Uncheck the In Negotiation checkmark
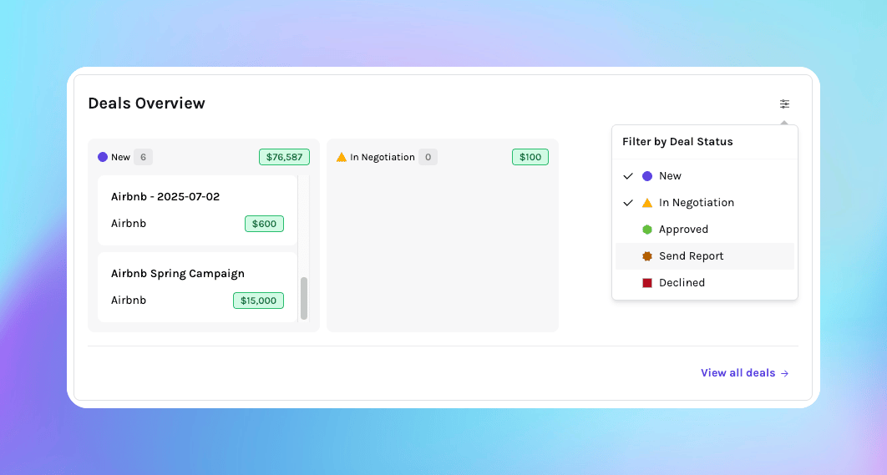Image resolution: width=887 pixels, height=475 pixels. coord(628,203)
